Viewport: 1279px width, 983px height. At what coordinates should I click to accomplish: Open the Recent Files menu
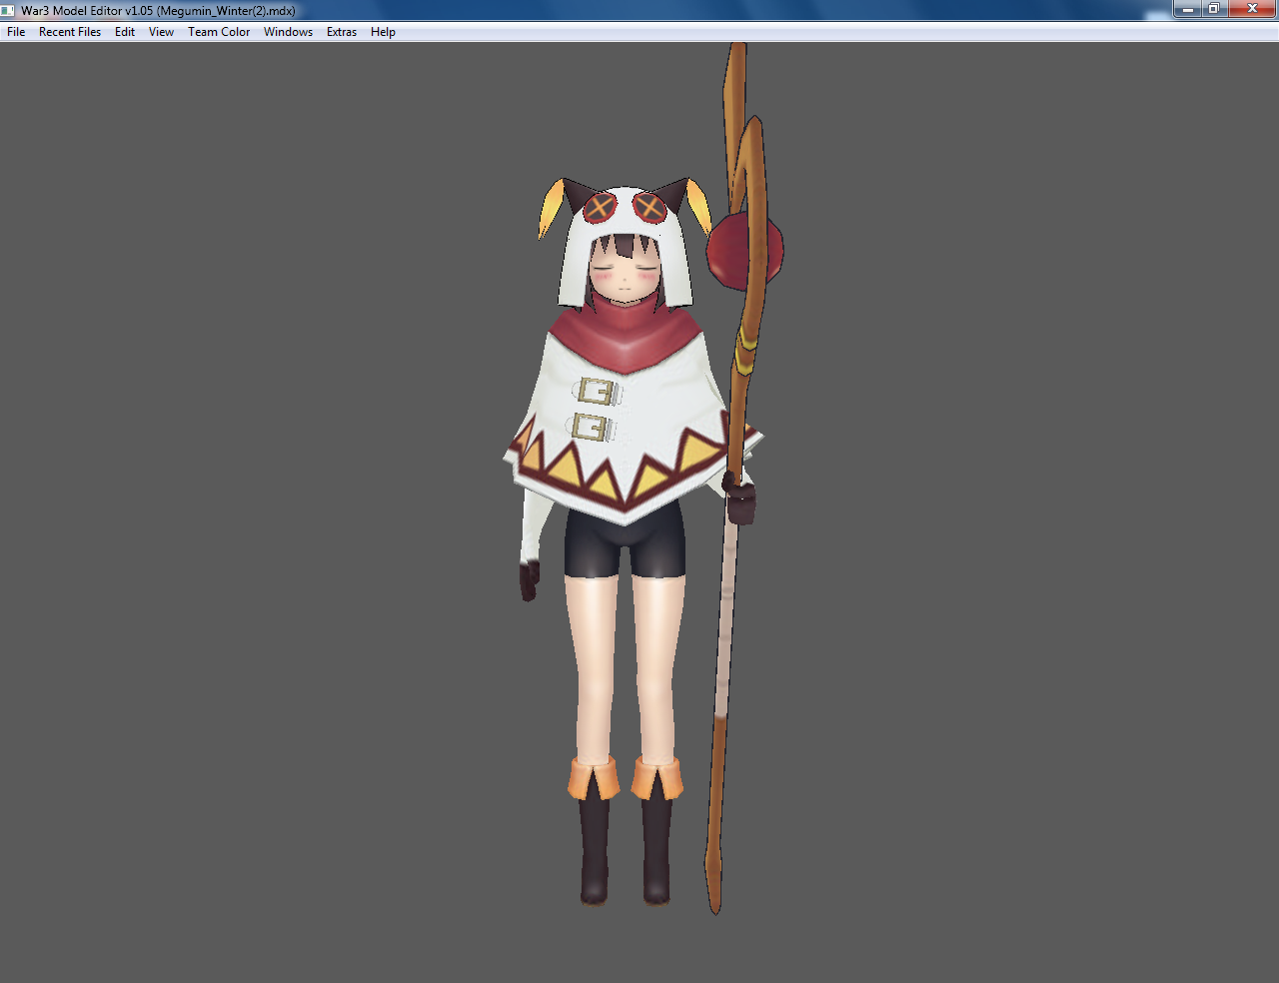(70, 32)
